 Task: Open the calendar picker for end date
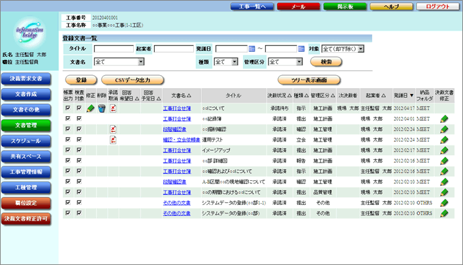tap(301, 49)
